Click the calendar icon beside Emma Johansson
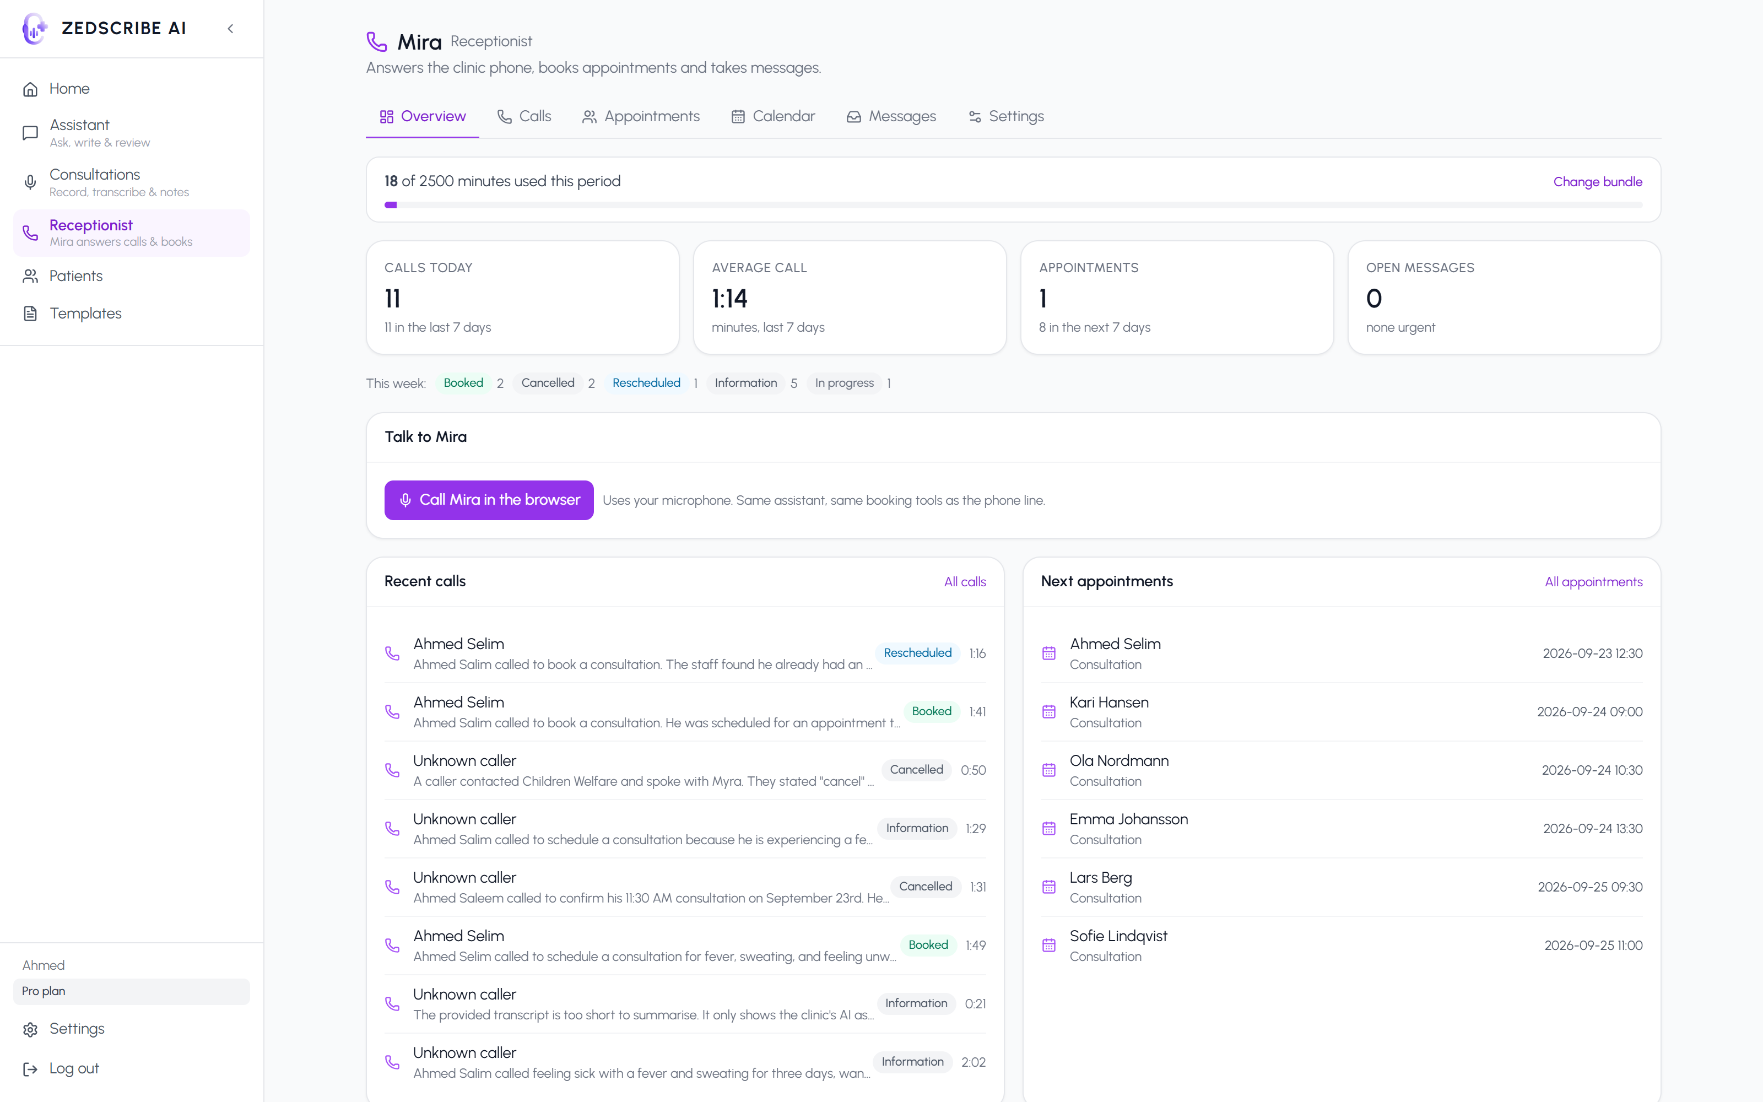The width and height of the screenshot is (1763, 1102). pos(1049,829)
